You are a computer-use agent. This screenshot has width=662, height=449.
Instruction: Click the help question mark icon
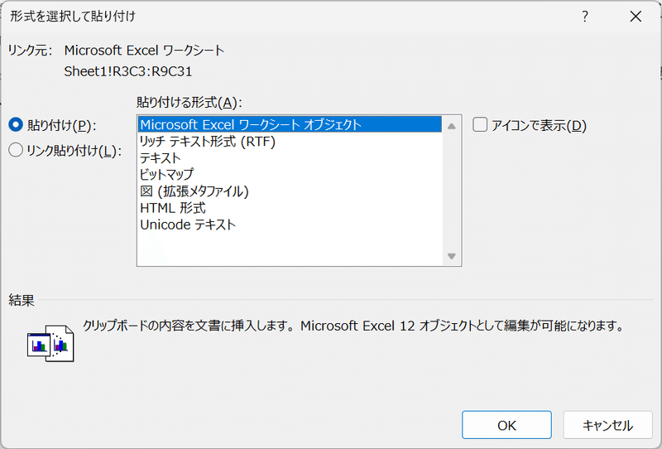(x=585, y=17)
